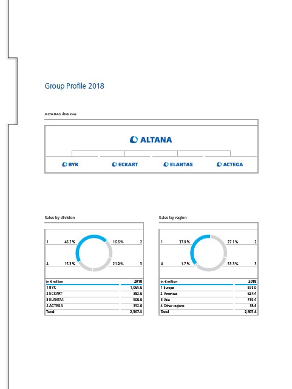The width and height of the screenshot is (292, 389).
Task: Click the ELANTAS division logo
Action: point(178,164)
